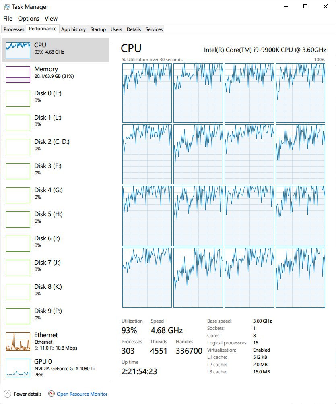Select the CPU usage graph thumbnail
This screenshot has width=336, height=404.
point(18,50)
